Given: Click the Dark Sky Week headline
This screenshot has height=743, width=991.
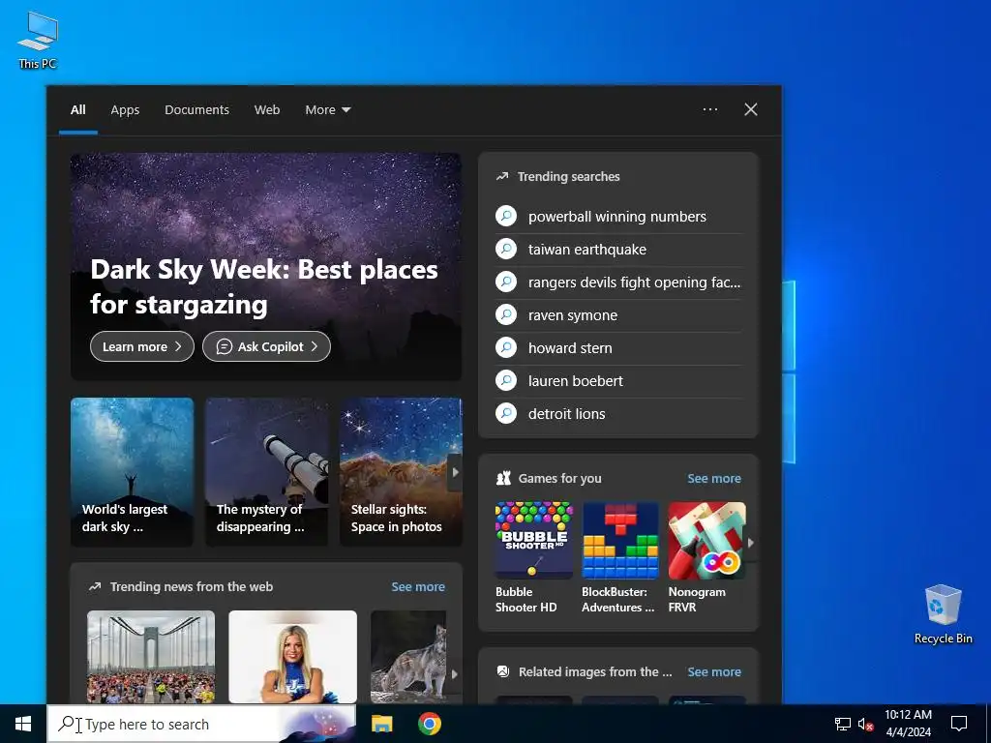Looking at the screenshot, I should click(x=264, y=286).
